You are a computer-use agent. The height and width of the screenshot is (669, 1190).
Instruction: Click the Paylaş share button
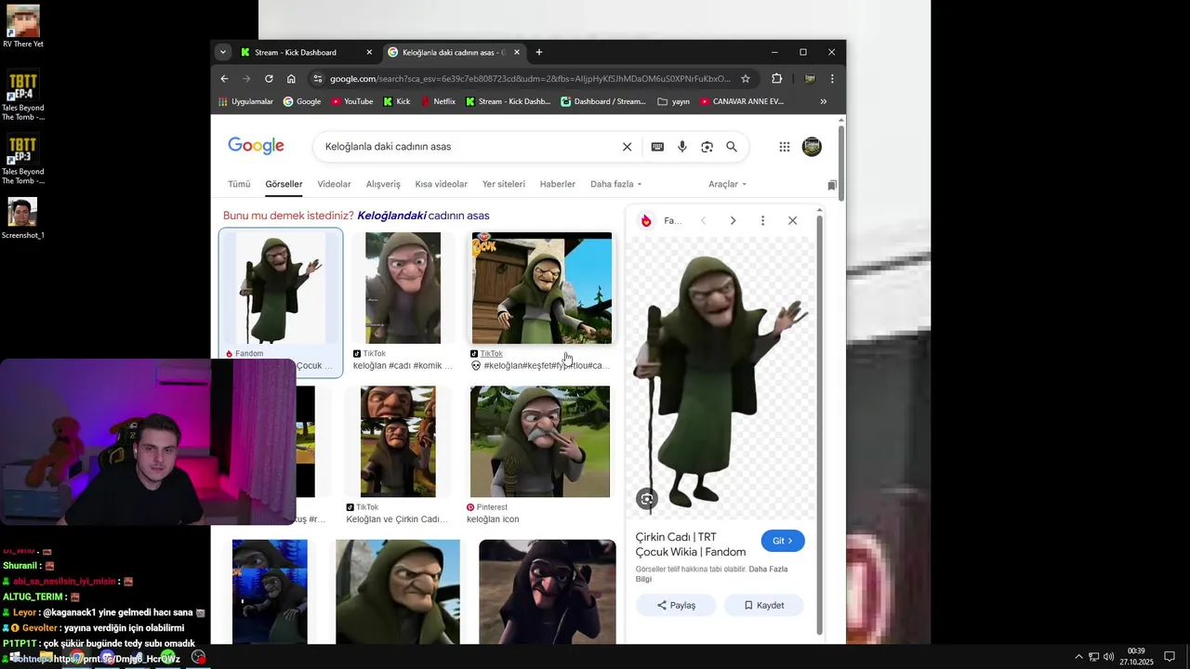[676, 605]
